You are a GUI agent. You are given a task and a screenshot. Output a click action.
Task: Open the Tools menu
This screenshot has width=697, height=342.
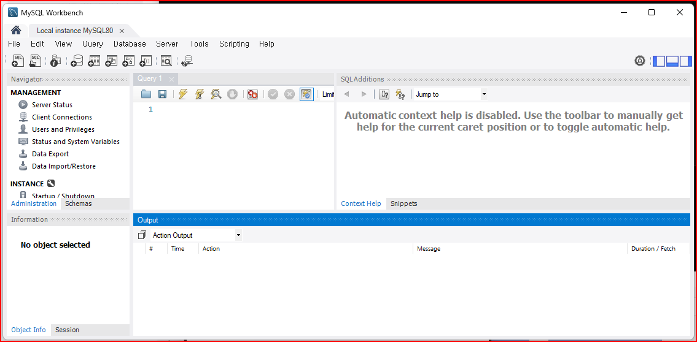[x=199, y=44]
